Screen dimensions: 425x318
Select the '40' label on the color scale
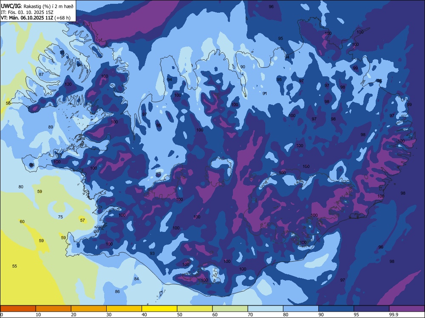pos(144,315)
